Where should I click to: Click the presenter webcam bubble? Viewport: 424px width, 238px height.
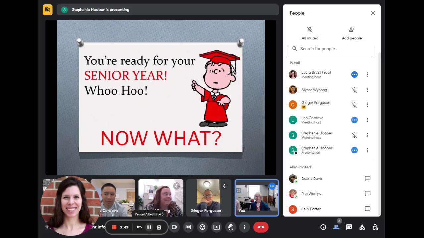[70, 206]
